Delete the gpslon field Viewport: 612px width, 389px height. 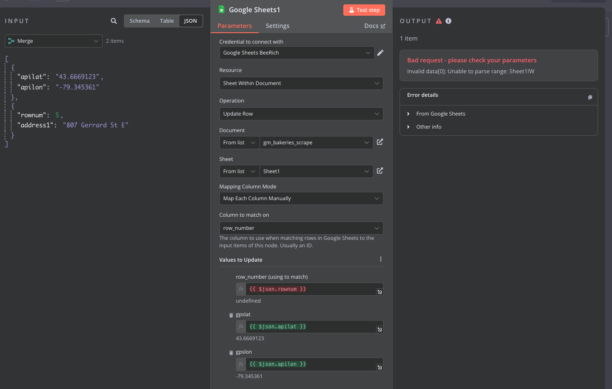(x=231, y=352)
